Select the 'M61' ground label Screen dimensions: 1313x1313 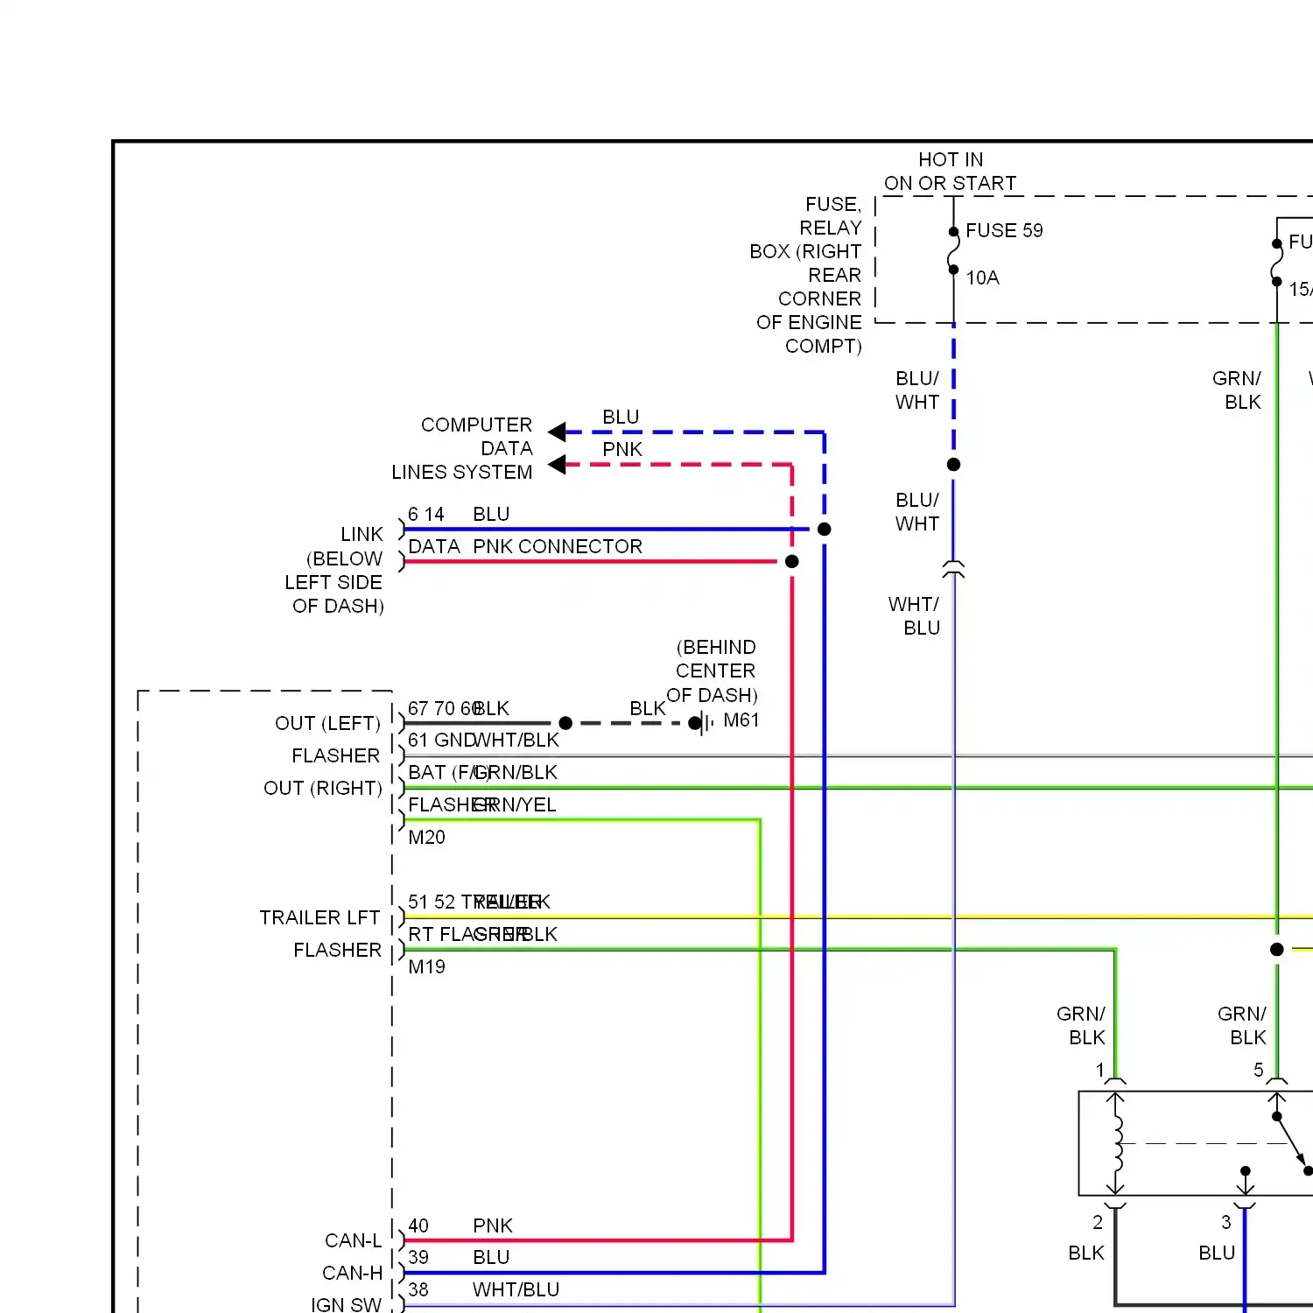(x=741, y=720)
